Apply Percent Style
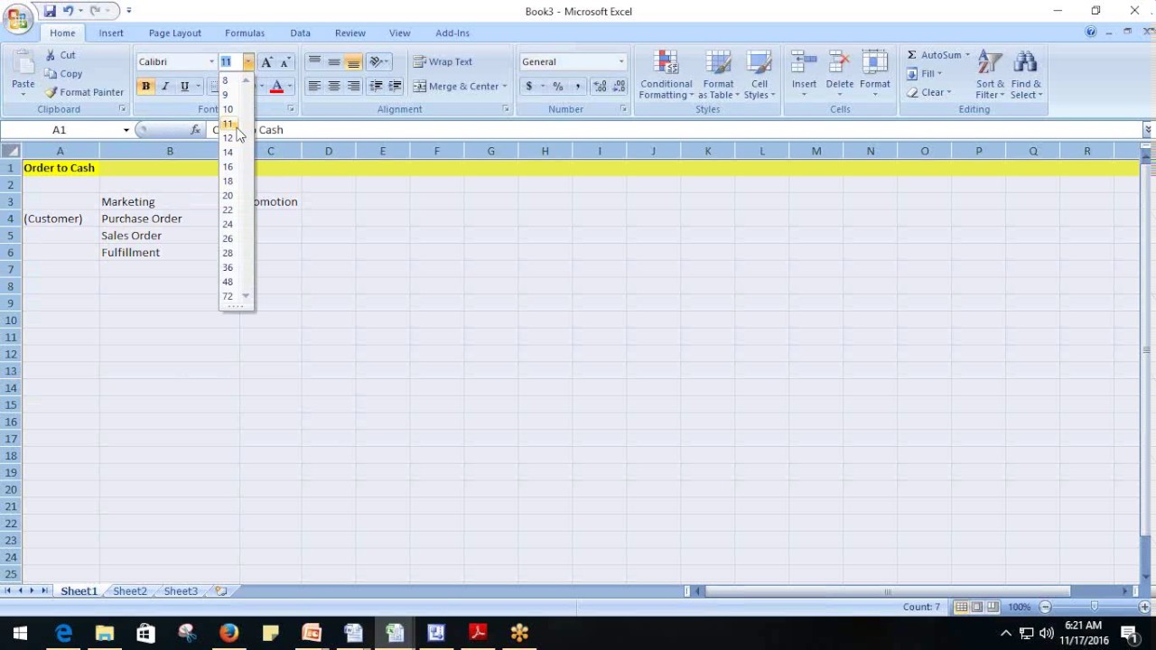Image resolution: width=1156 pixels, height=650 pixels. [x=558, y=86]
